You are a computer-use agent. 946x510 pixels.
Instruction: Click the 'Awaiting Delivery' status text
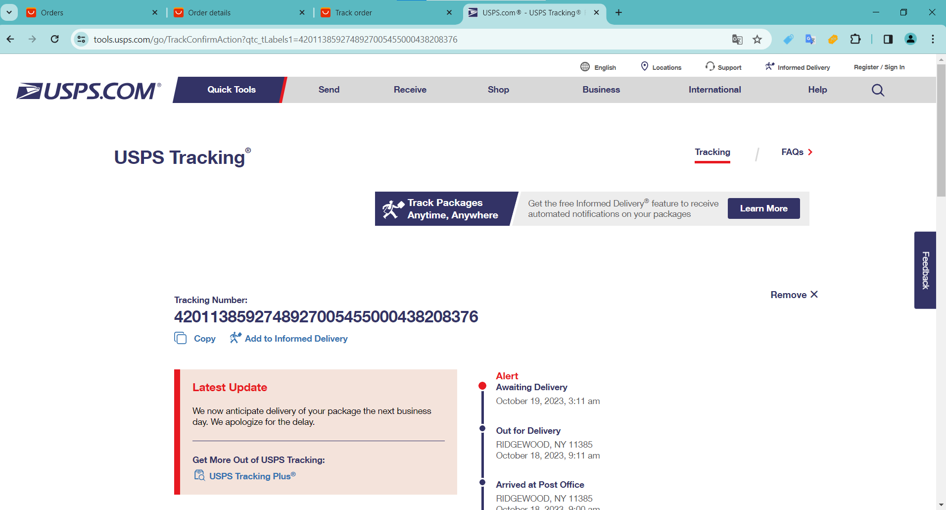531,387
